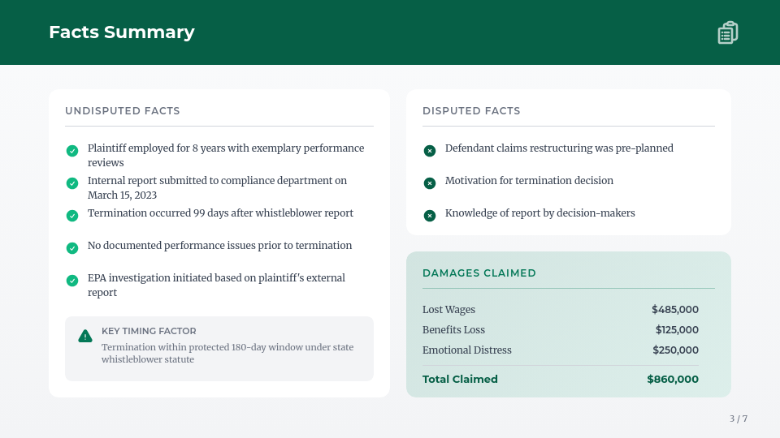The width and height of the screenshot is (780, 438).
Task: Click check icon beside internal report submitted fact
Action: 72,183
